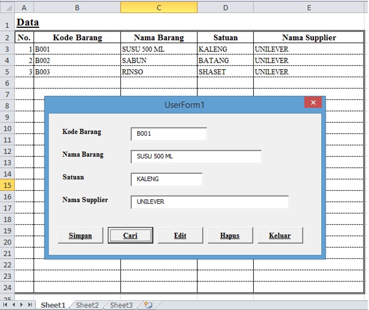Select cell containing B002
The width and height of the screenshot is (369, 310).
tap(77, 60)
